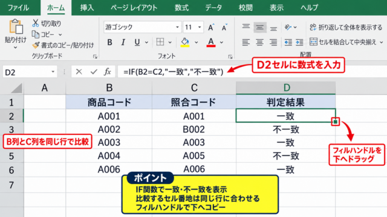Click the Copy (コピー) icon
The image size is (387, 217).
tap(36, 34)
